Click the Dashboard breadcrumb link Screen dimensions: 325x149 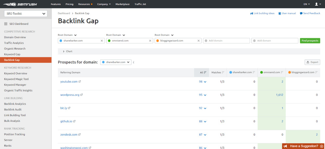click(x=64, y=13)
